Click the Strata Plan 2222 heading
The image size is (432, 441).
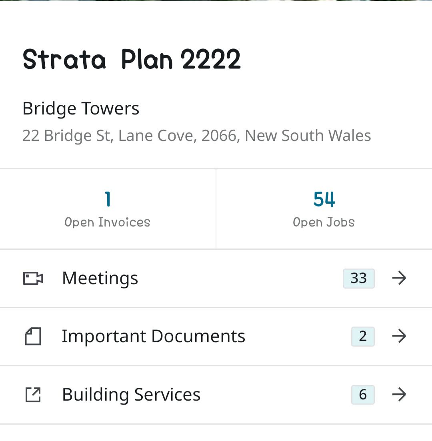click(x=132, y=59)
